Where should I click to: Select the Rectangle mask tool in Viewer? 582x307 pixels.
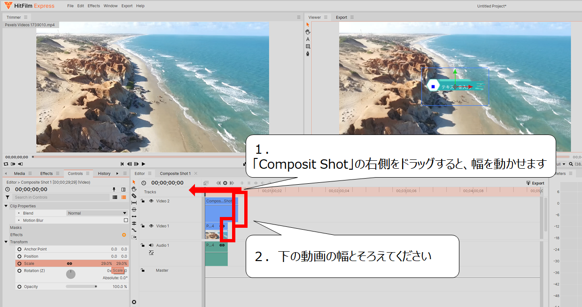308,46
